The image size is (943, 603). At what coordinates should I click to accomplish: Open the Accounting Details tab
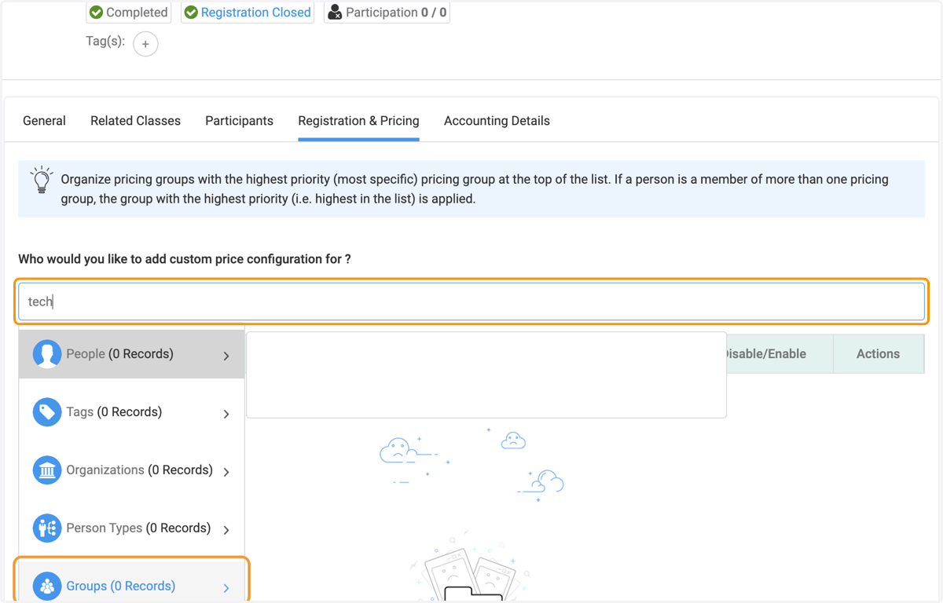coord(497,121)
